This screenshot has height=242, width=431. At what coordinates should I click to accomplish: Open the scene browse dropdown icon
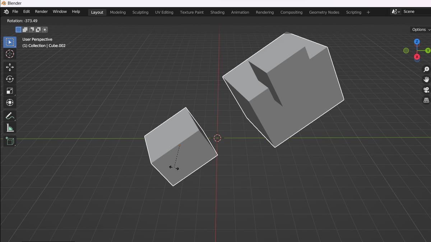395,12
